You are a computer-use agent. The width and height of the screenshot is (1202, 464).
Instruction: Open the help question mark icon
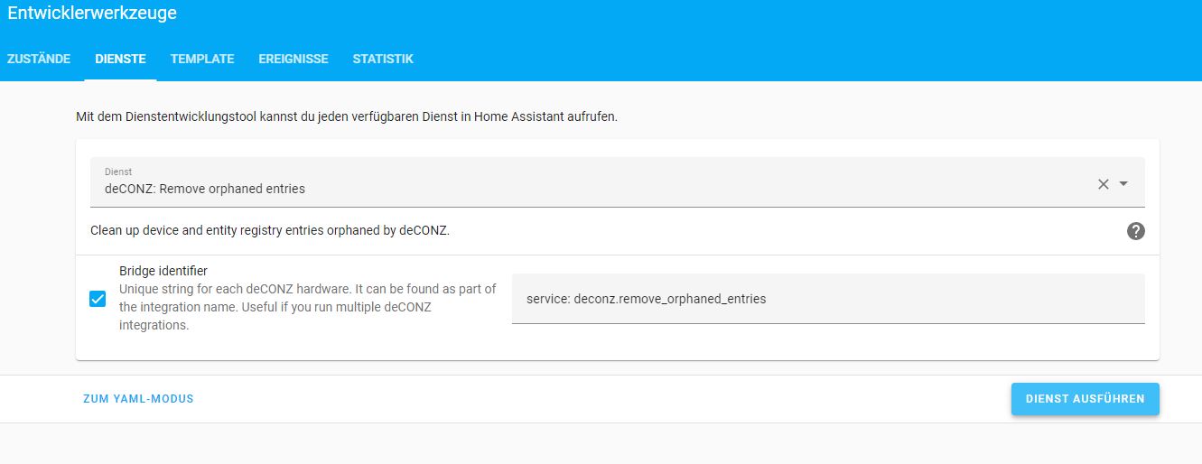pos(1136,231)
